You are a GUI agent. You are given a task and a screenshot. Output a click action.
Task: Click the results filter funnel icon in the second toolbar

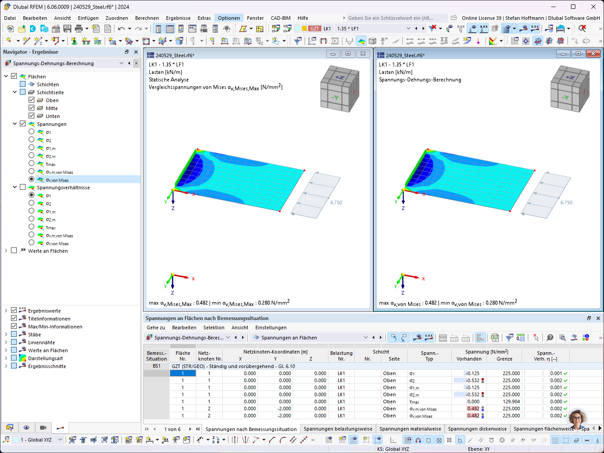[298, 41]
